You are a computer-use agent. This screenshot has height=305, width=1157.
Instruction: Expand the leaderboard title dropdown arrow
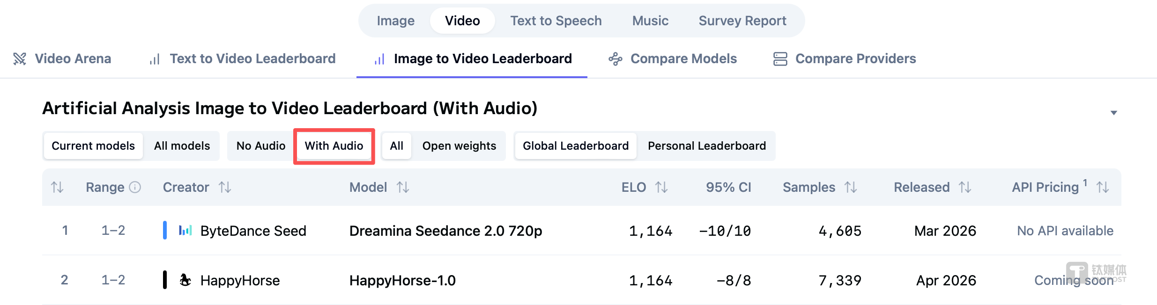point(1114,113)
